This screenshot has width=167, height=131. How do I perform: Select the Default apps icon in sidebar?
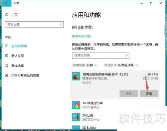click(x=6, y=55)
